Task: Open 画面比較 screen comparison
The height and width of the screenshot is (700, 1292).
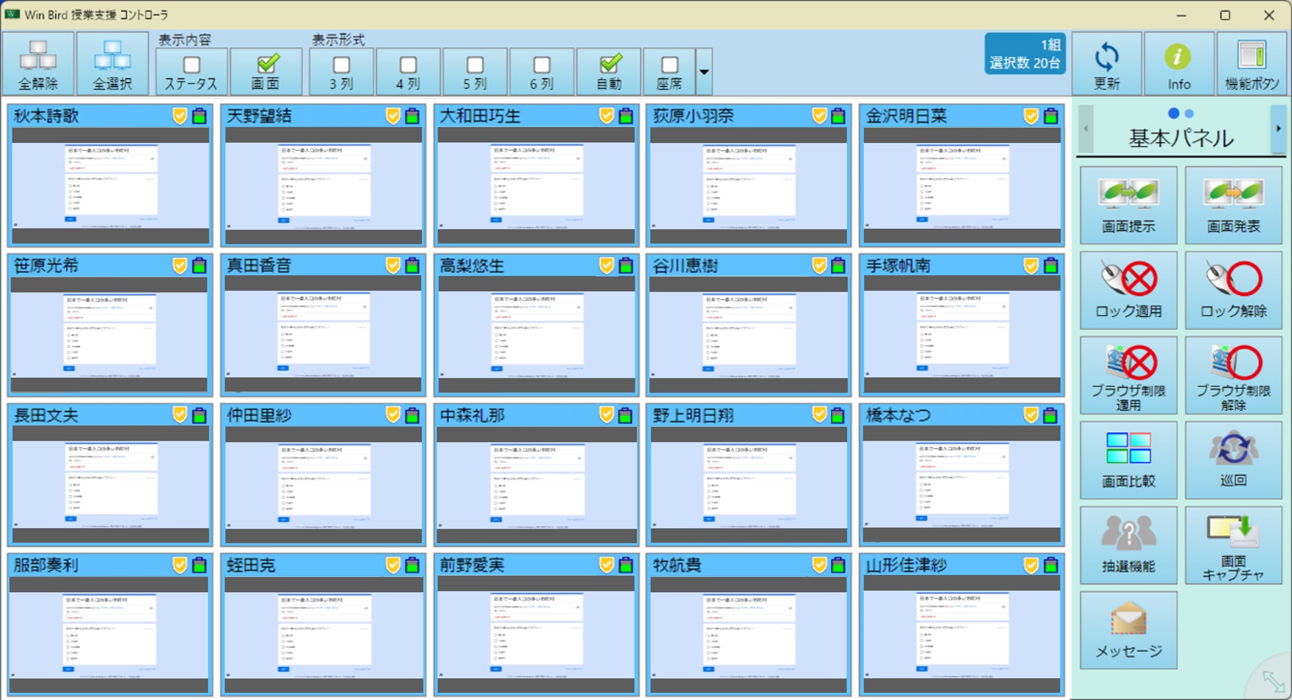Action: [x=1128, y=460]
